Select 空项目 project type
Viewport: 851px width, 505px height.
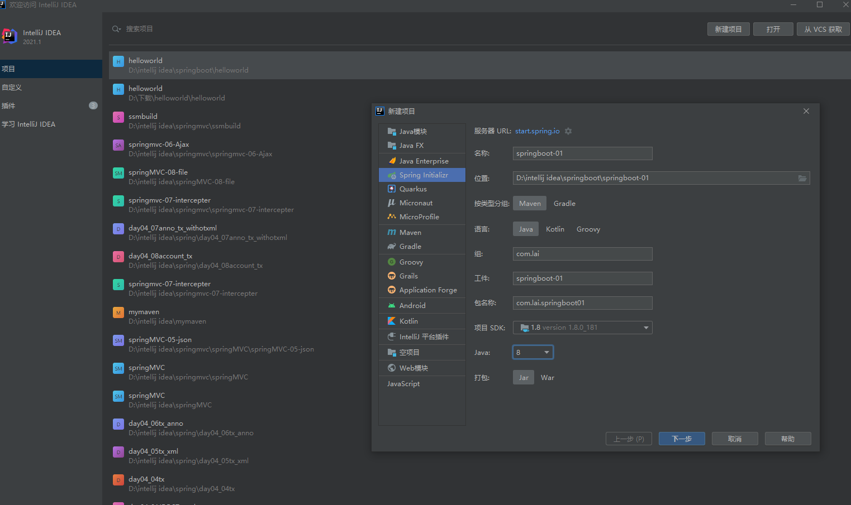coord(422,353)
